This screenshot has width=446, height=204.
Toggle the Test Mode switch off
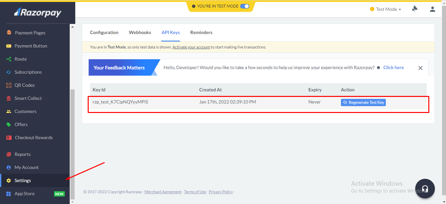click(244, 6)
